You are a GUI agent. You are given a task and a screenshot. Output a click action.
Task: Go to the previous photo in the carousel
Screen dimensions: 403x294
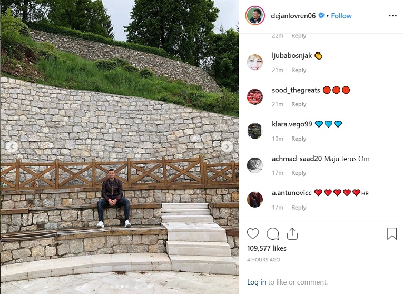tap(12, 147)
